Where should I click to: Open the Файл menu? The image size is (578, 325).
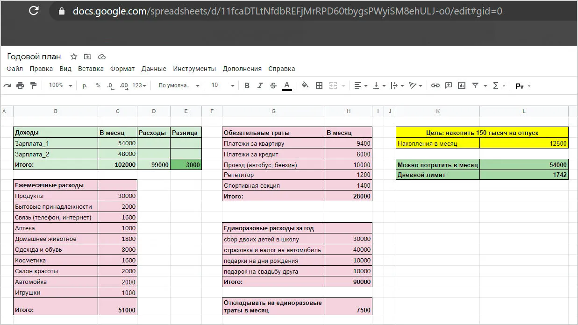15,69
